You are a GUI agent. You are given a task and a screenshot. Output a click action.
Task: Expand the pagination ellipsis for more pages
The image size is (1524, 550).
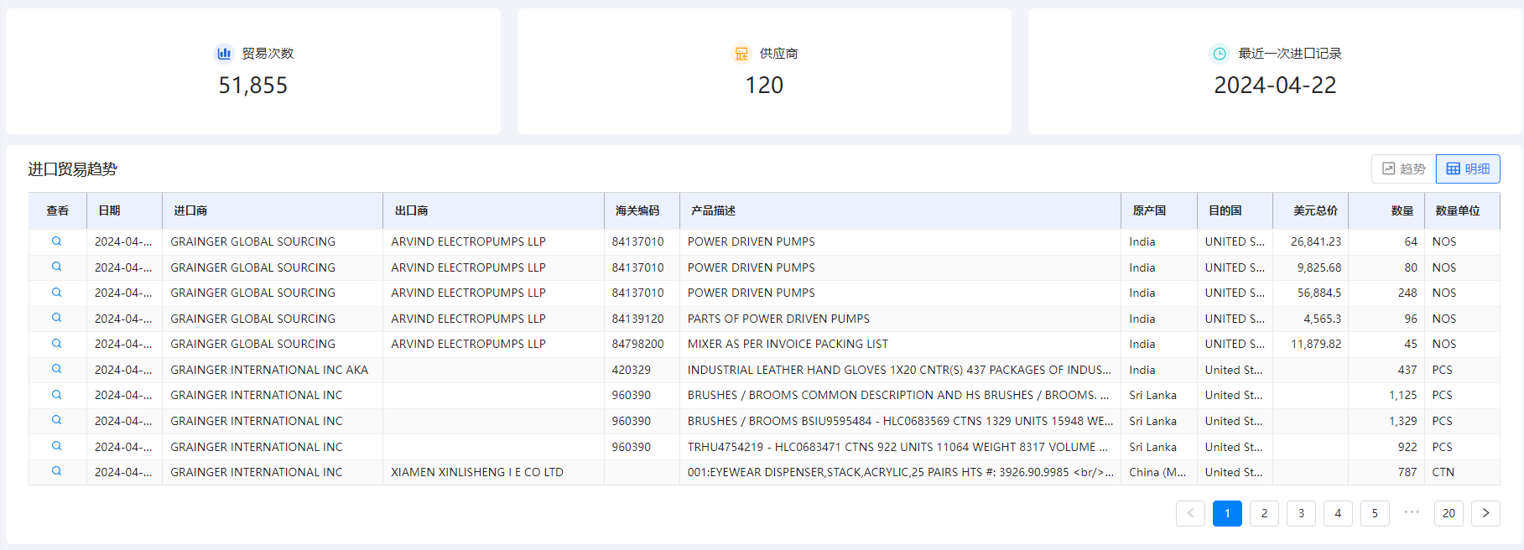tap(1412, 512)
